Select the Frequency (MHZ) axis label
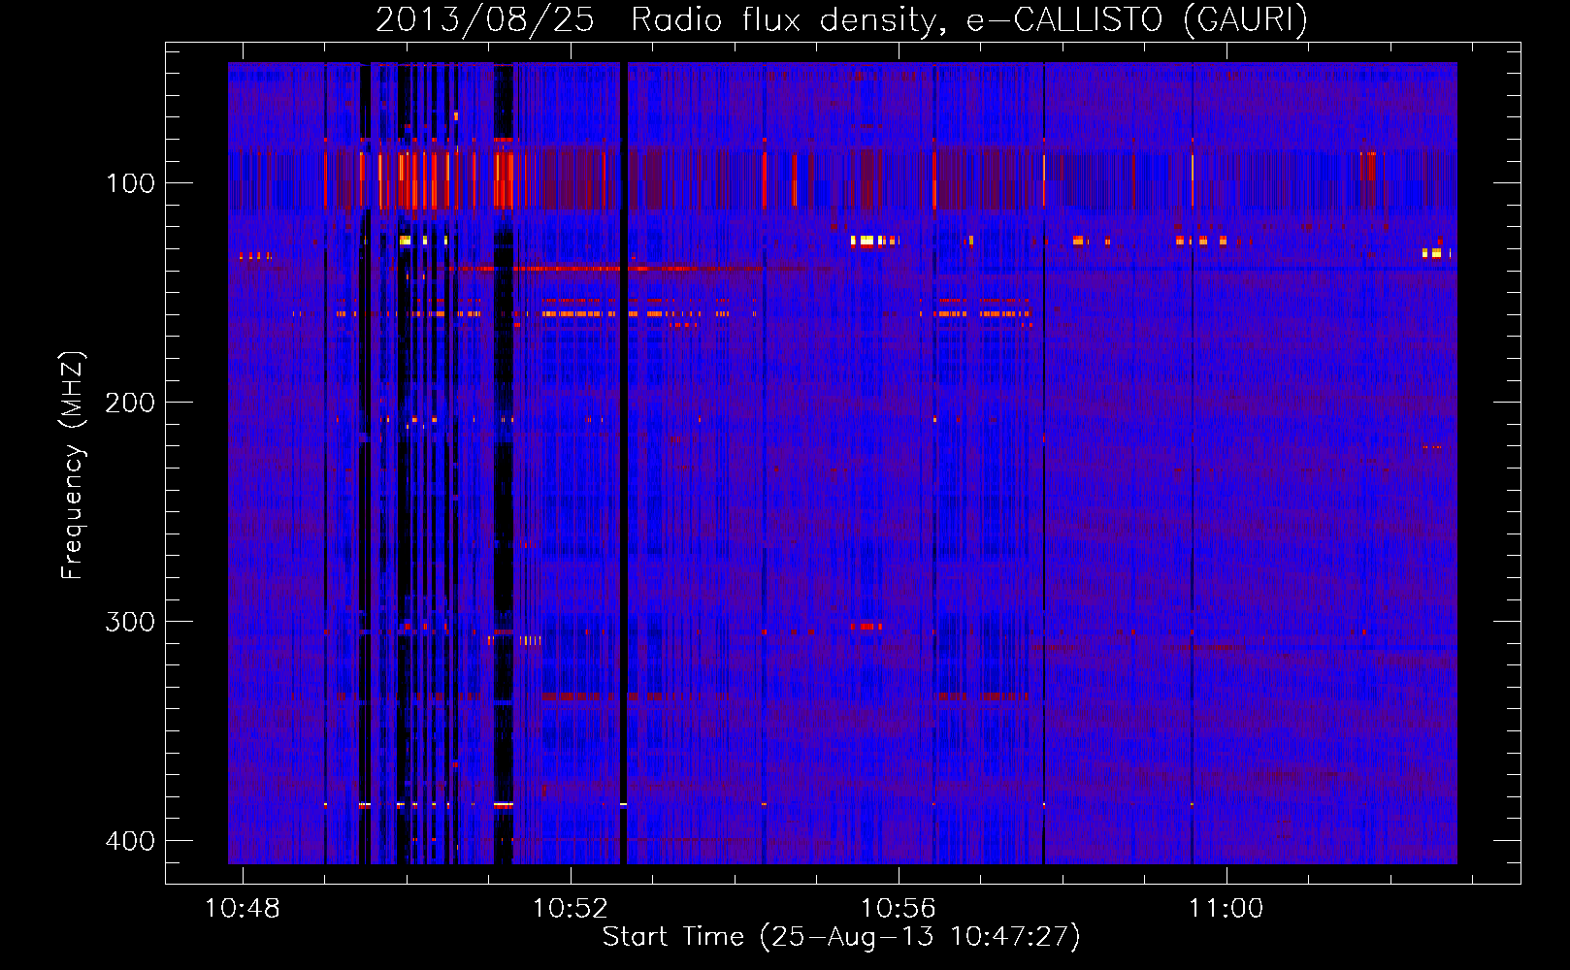The width and height of the screenshot is (1570, 970). point(73,466)
